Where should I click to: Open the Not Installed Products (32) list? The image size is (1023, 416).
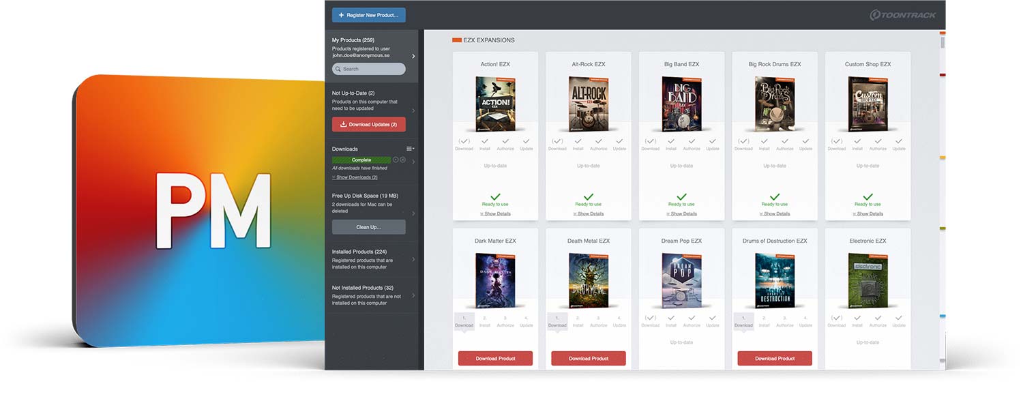point(369,295)
